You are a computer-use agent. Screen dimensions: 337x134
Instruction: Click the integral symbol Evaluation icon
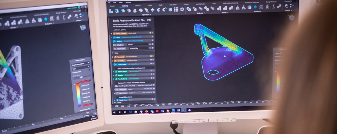click(x=273, y=6)
